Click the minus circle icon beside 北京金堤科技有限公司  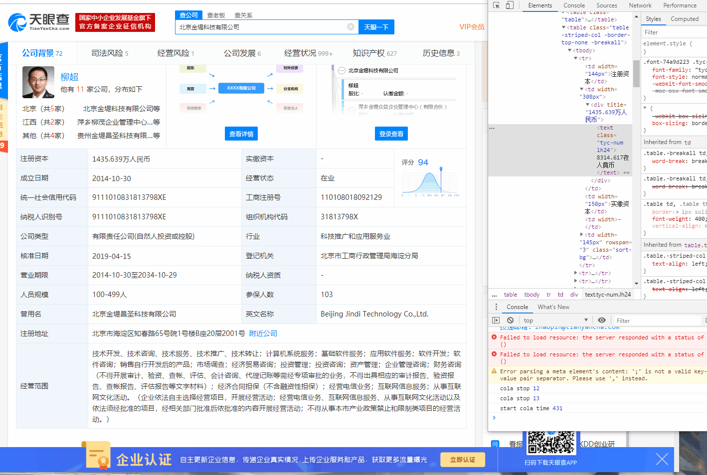coord(342,71)
